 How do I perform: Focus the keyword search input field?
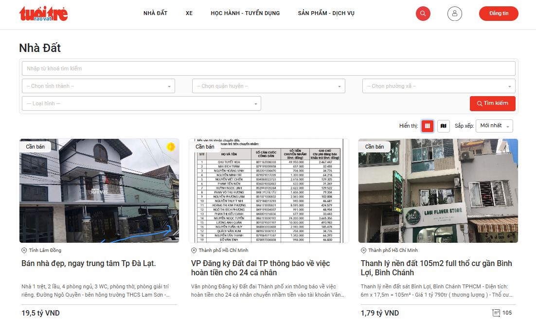click(268, 68)
